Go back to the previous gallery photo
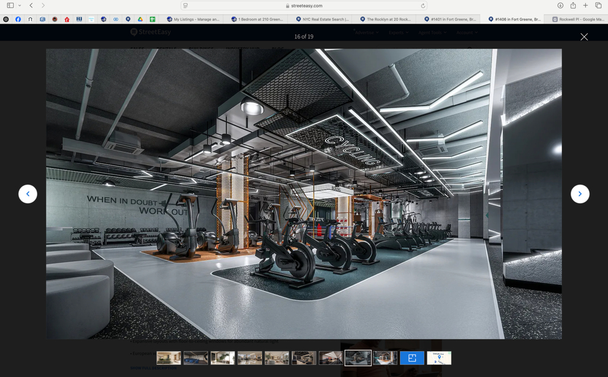The width and height of the screenshot is (608, 377). click(x=28, y=194)
